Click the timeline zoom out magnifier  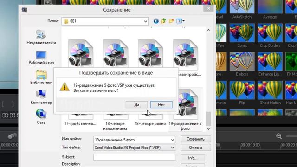pos(279,136)
